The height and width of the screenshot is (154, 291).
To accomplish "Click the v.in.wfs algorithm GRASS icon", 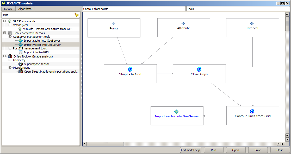I will pos(20,29).
